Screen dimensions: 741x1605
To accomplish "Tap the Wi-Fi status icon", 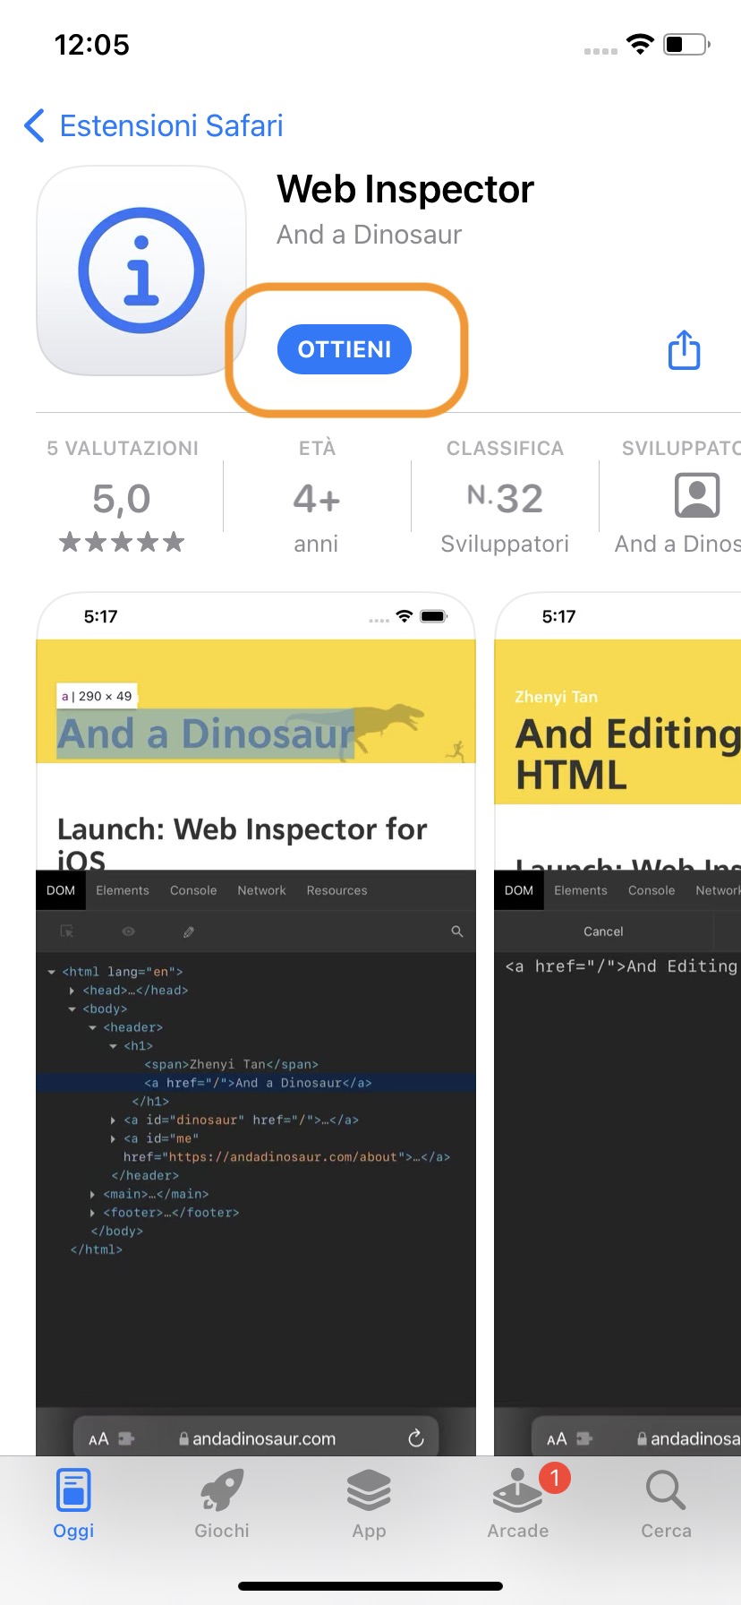I will click(641, 44).
